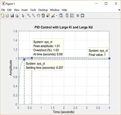Click the peak amplitude marker dot on curve
This screenshot has width=121, height=115.
(32, 58)
